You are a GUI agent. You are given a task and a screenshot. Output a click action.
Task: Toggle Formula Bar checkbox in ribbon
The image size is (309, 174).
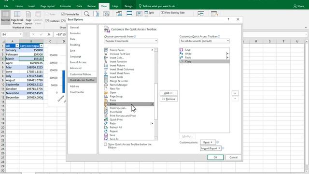pyautogui.click(x=63, y=14)
